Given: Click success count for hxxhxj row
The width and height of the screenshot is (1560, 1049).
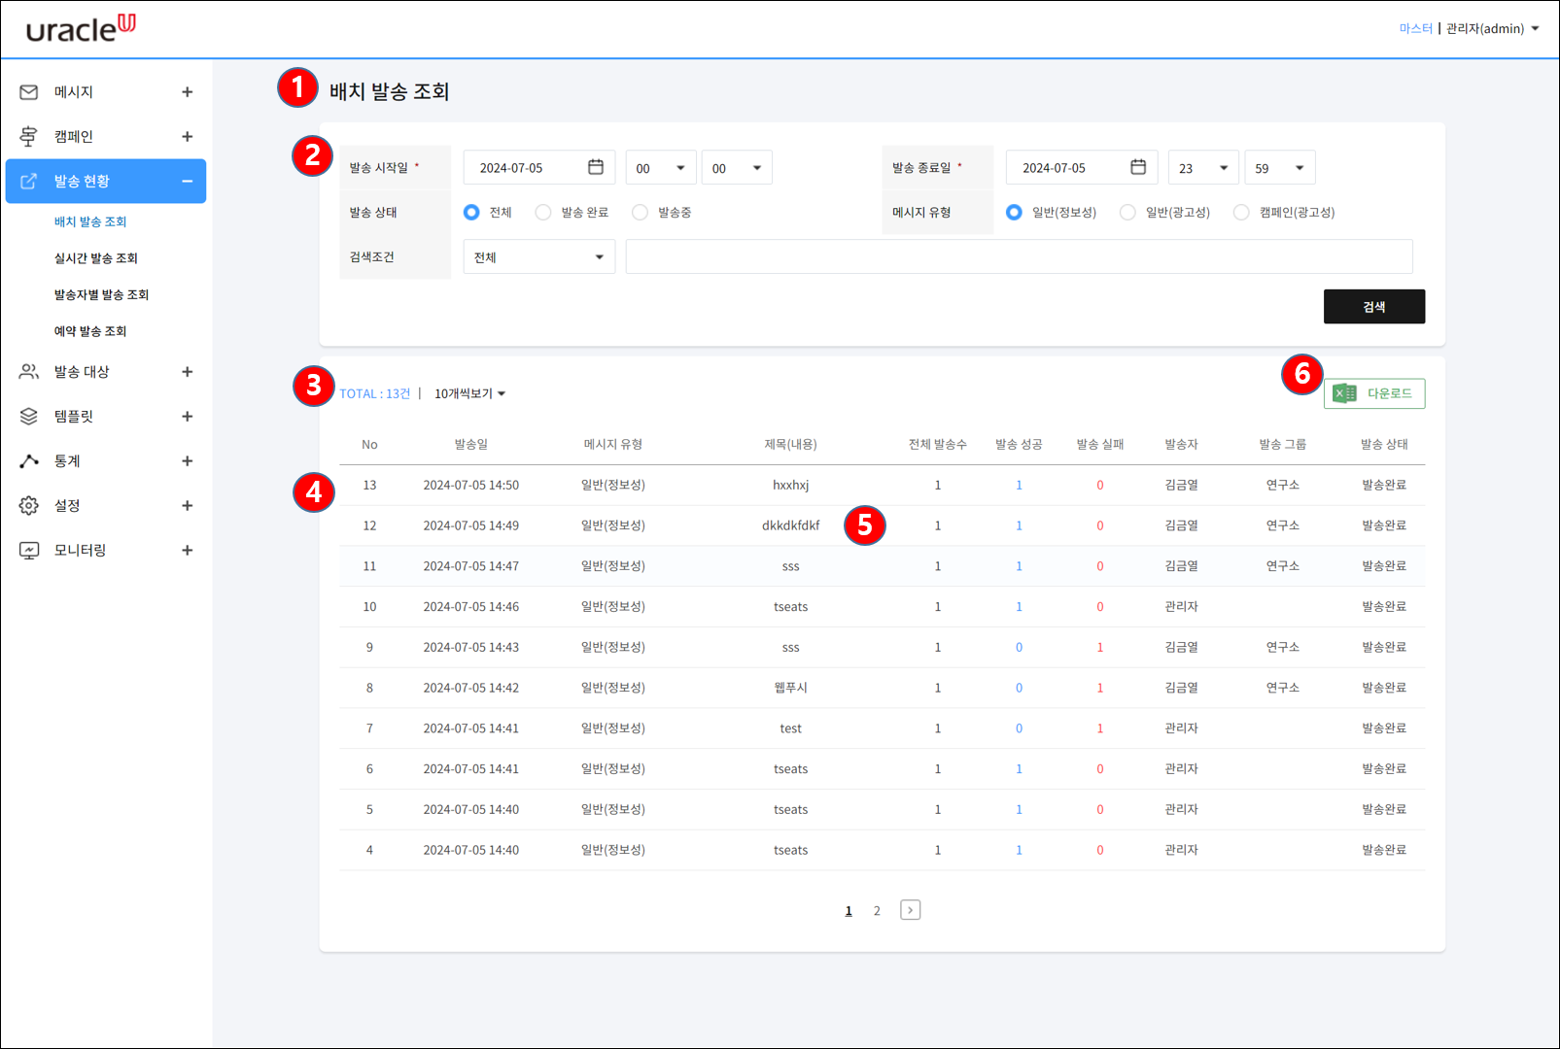Looking at the screenshot, I should pos(1019,485).
